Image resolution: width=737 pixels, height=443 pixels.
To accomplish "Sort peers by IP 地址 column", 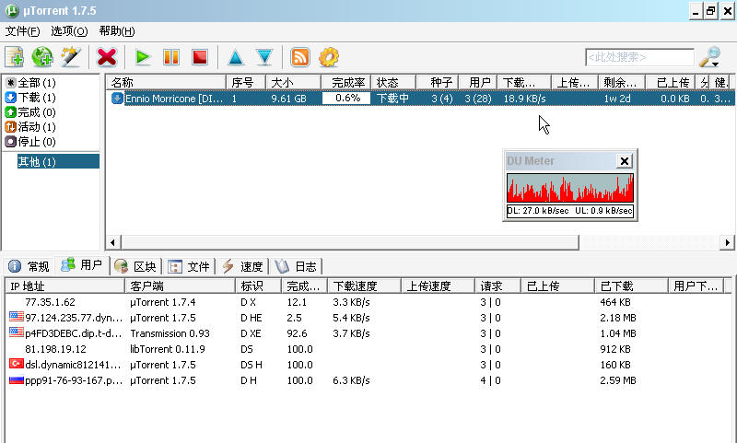I will coord(64,286).
